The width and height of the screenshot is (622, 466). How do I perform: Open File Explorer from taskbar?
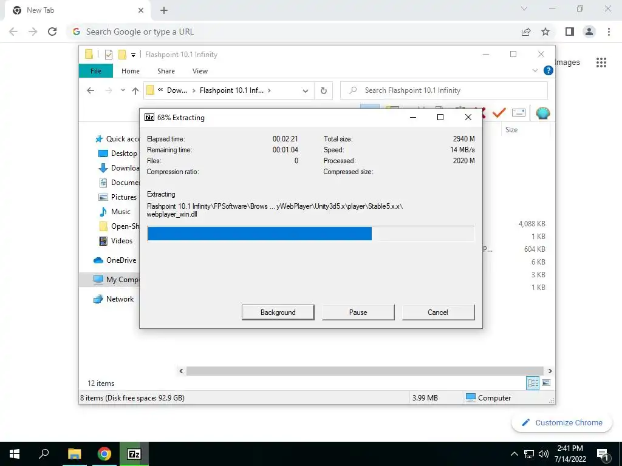(74, 454)
